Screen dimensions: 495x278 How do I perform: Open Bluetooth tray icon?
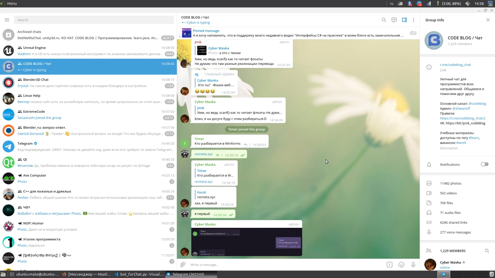pyautogui.click(x=410, y=3)
